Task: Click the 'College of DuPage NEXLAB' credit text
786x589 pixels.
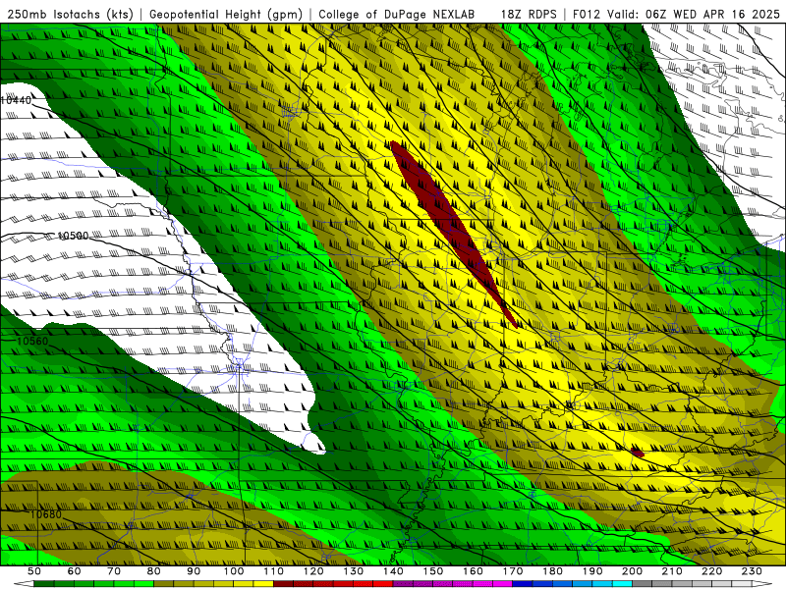Action: point(397,15)
